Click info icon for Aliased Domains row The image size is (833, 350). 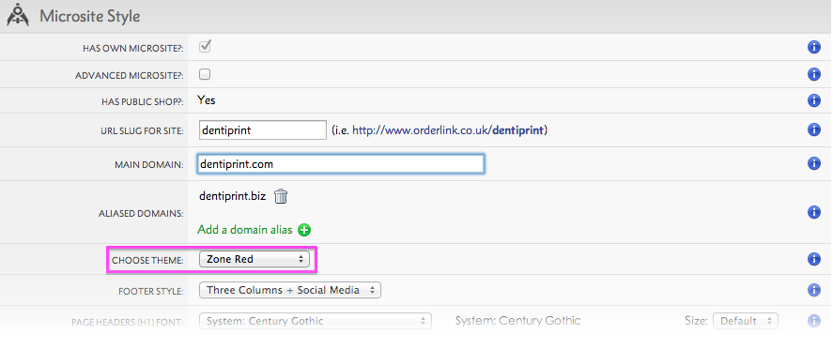813,212
